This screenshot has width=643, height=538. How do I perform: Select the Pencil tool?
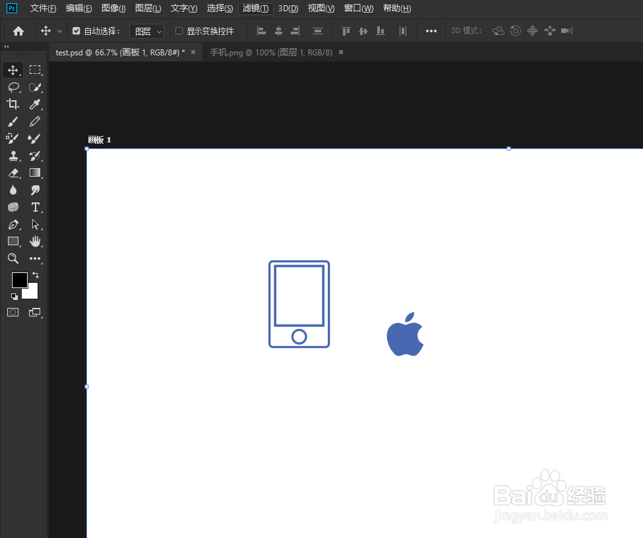tap(35, 121)
